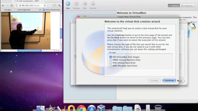The image size is (198, 111).
Task: Show hidden bookmarks with chevron
Action: click(x=40, y=10)
